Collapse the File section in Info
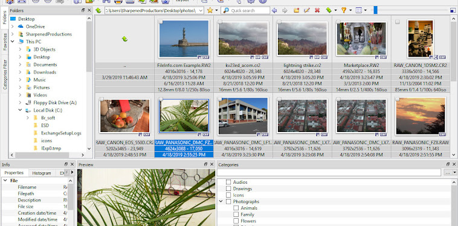Image resolution: width=458 pixels, height=226 pixels. (x=5, y=181)
